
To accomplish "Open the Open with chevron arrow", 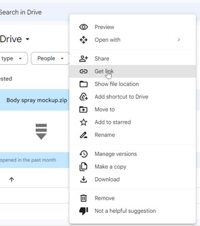I will 179,40.
